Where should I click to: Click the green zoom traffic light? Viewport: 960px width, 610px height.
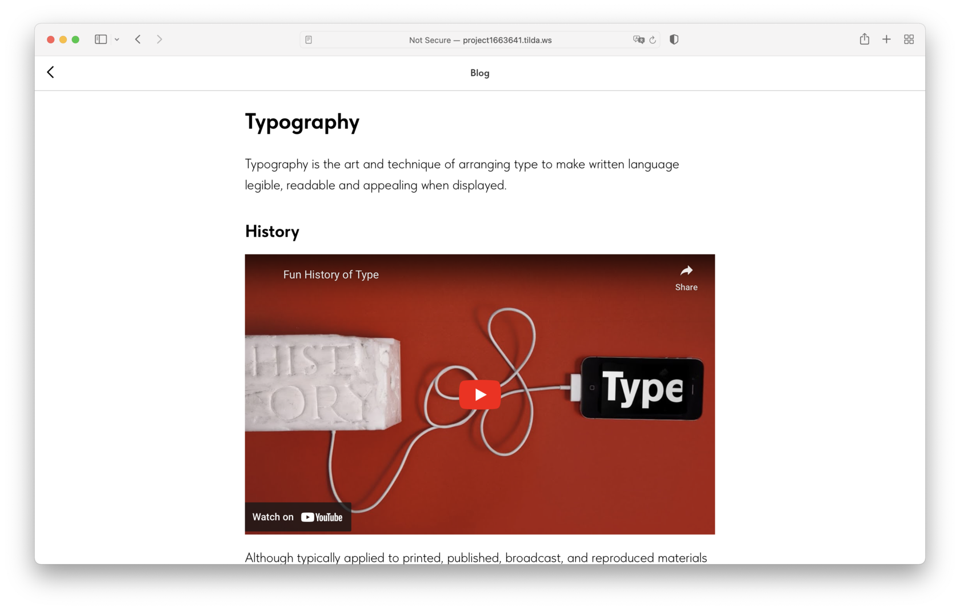[x=75, y=39]
